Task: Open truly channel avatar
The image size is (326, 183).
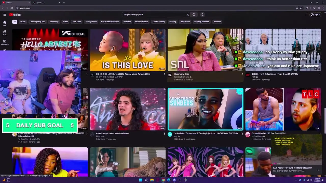Action: [170, 134]
